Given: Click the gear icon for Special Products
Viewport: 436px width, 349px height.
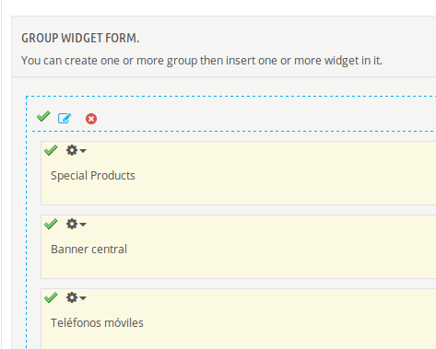Looking at the screenshot, I should coord(72,150).
